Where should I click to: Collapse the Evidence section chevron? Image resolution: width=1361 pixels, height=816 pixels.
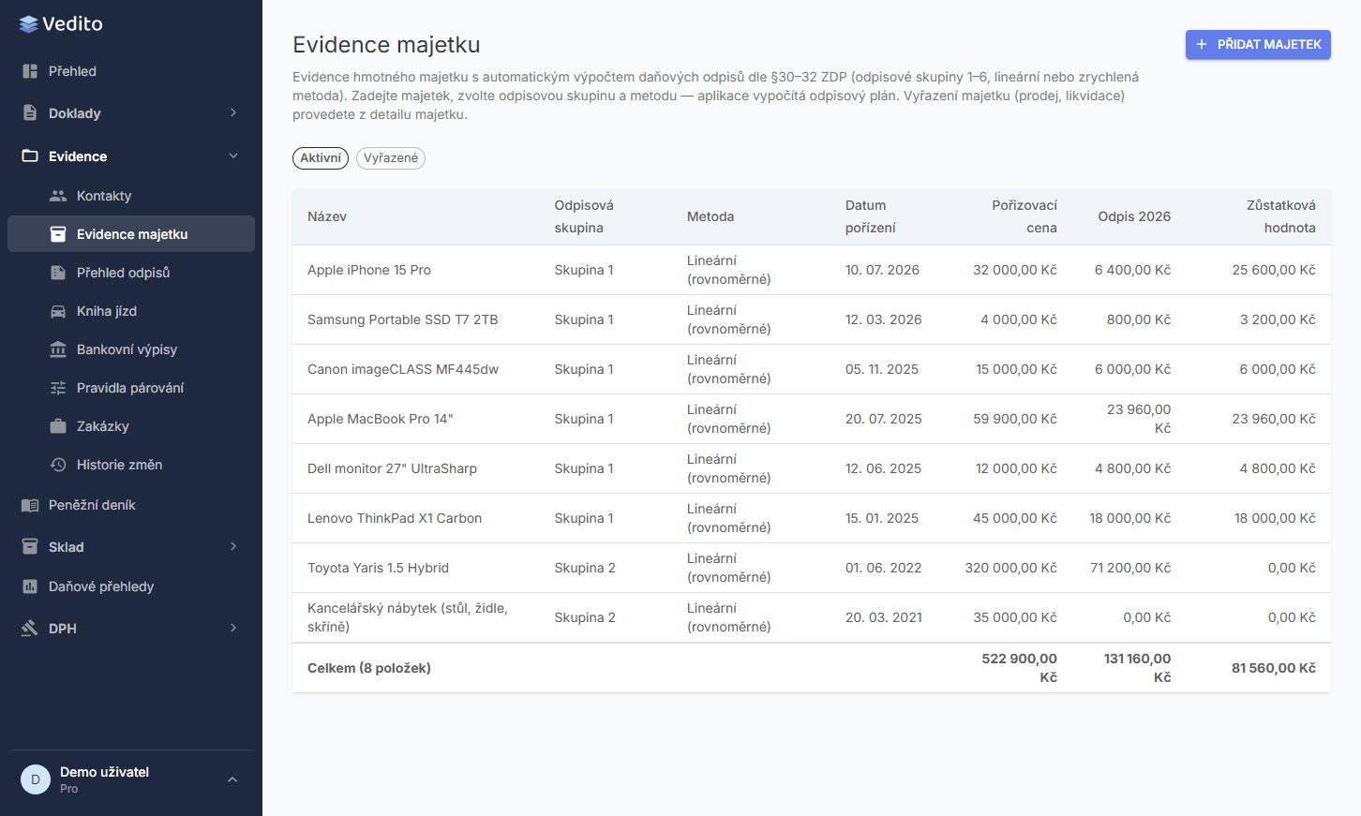coord(233,156)
